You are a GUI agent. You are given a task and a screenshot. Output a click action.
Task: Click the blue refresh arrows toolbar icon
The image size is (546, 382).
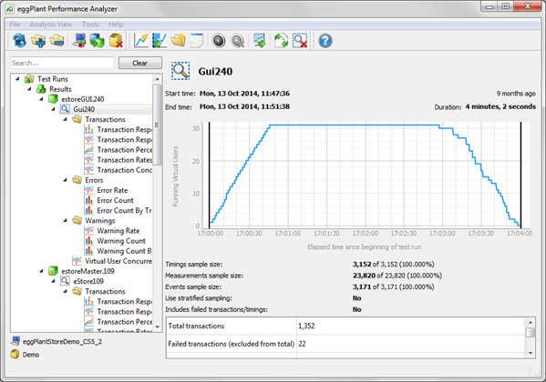(x=19, y=41)
